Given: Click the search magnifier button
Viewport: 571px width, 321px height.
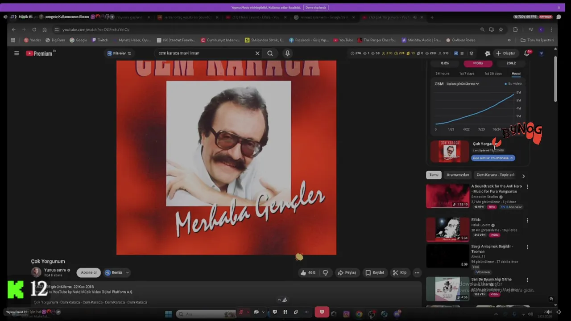Looking at the screenshot, I should click(x=270, y=53).
